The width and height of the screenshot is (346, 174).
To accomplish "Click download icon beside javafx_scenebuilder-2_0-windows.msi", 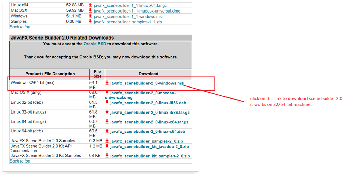I will click(107, 83).
